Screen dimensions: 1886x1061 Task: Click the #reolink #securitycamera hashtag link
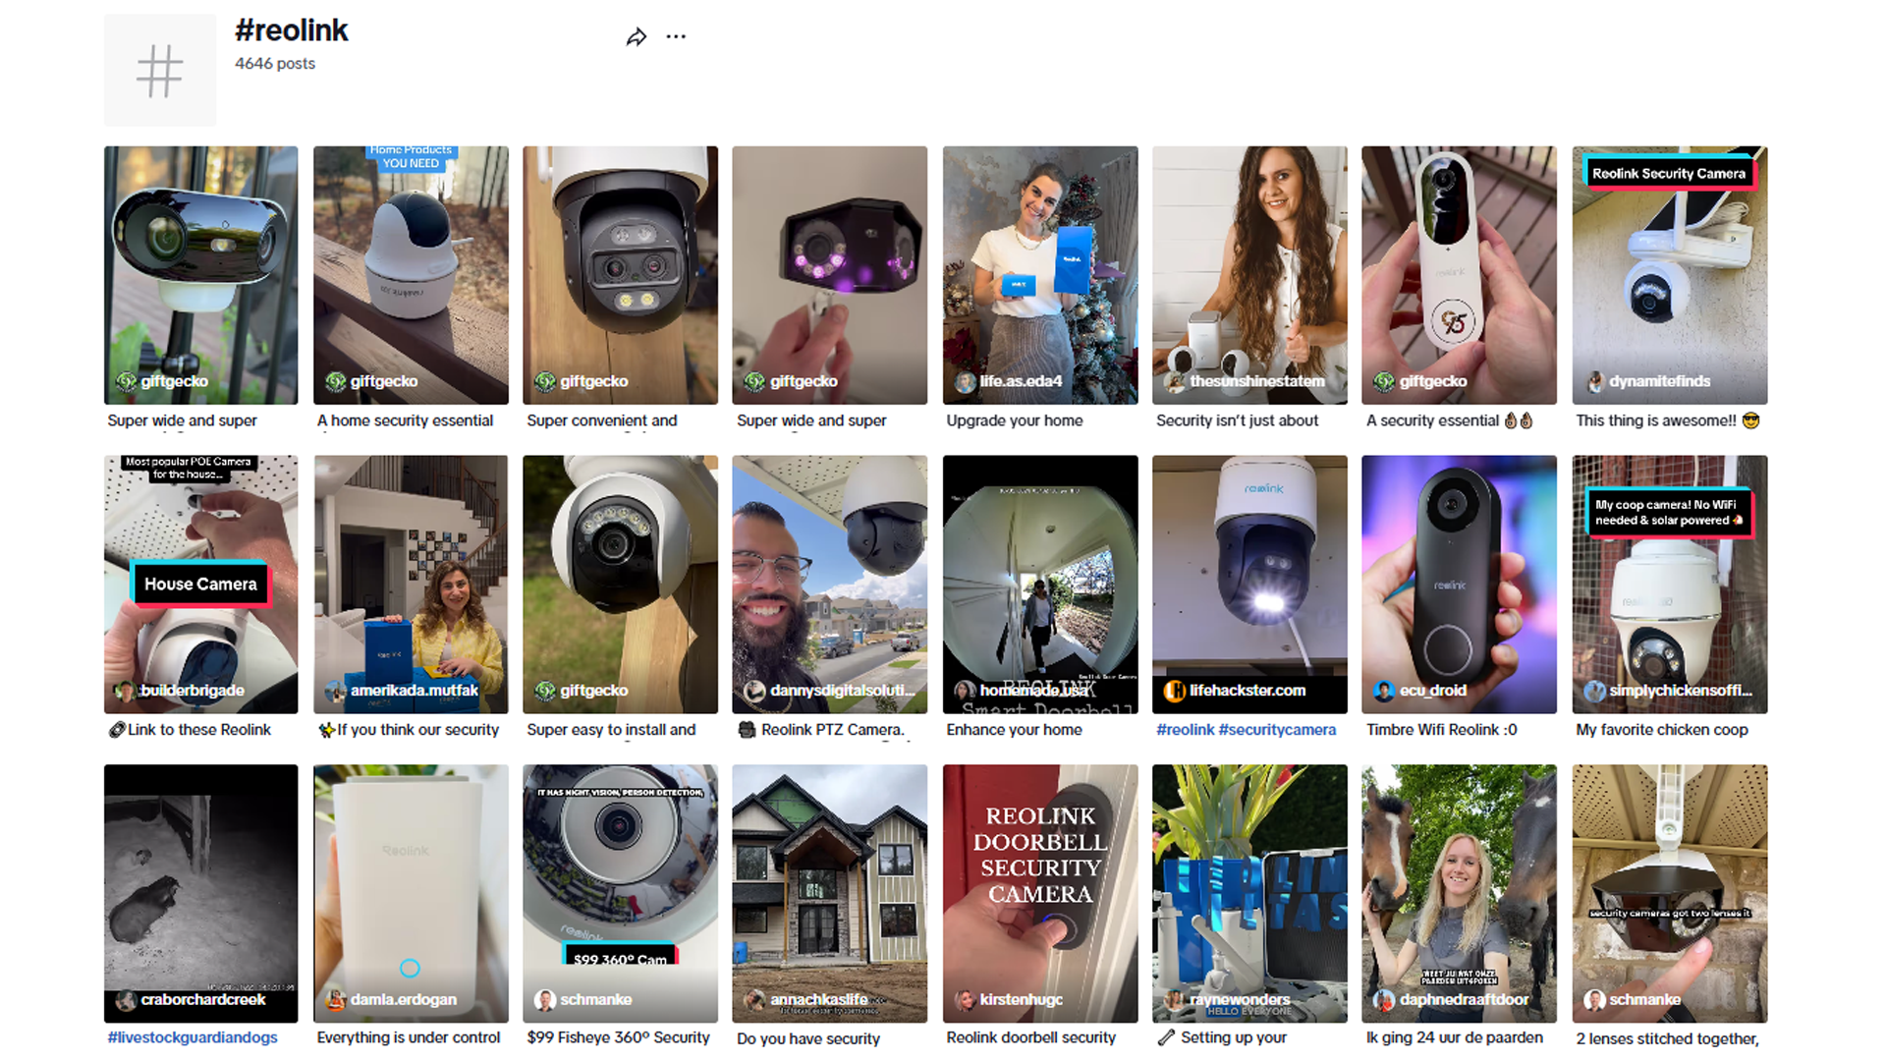1246,730
